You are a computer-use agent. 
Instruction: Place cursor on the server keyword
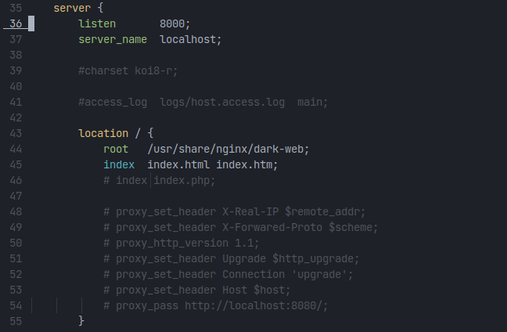click(x=72, y=8)
